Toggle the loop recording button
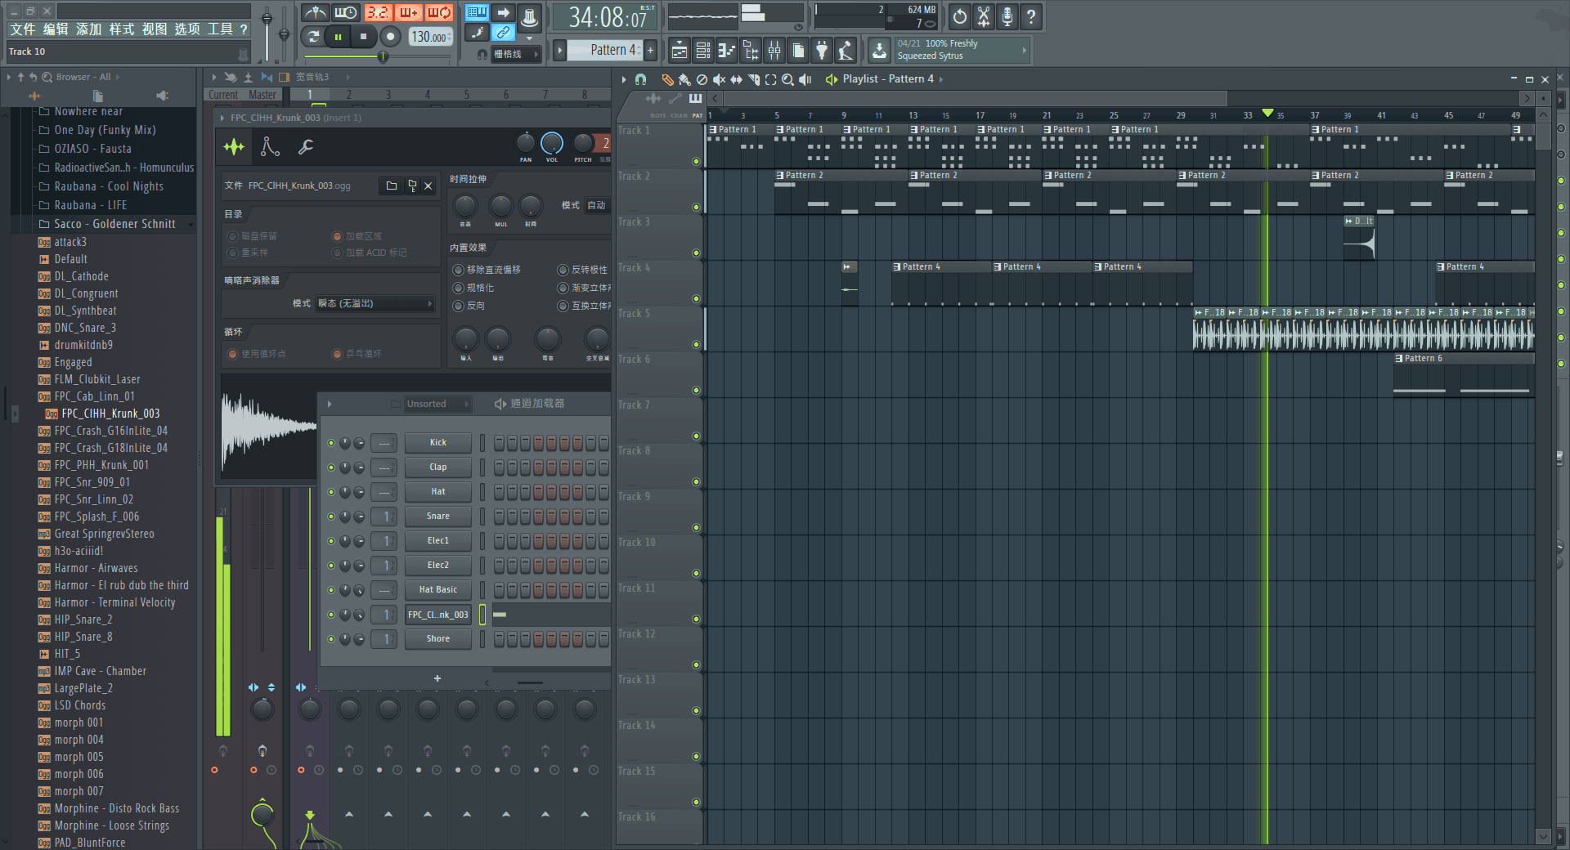 [x=439, y=13]
